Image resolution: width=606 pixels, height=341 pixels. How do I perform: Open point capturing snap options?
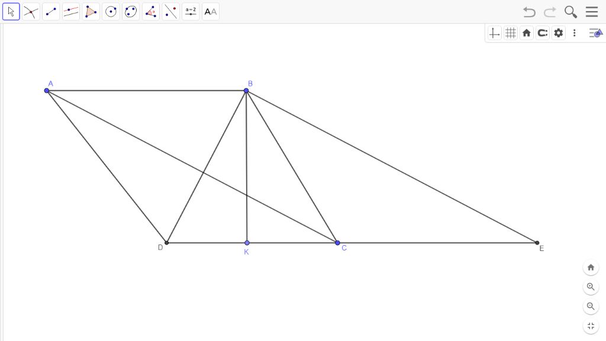point(543,33)
